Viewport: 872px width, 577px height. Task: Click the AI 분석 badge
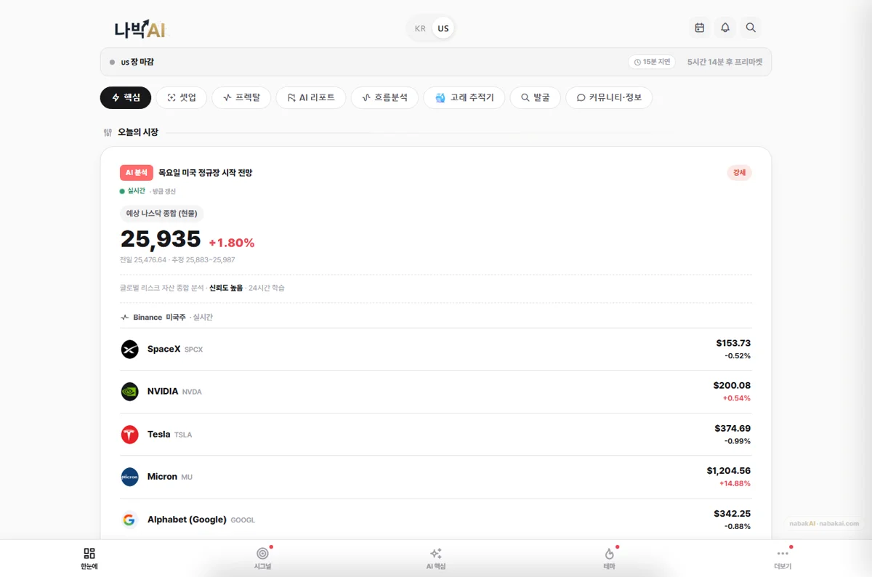click(x=137, y=173)
